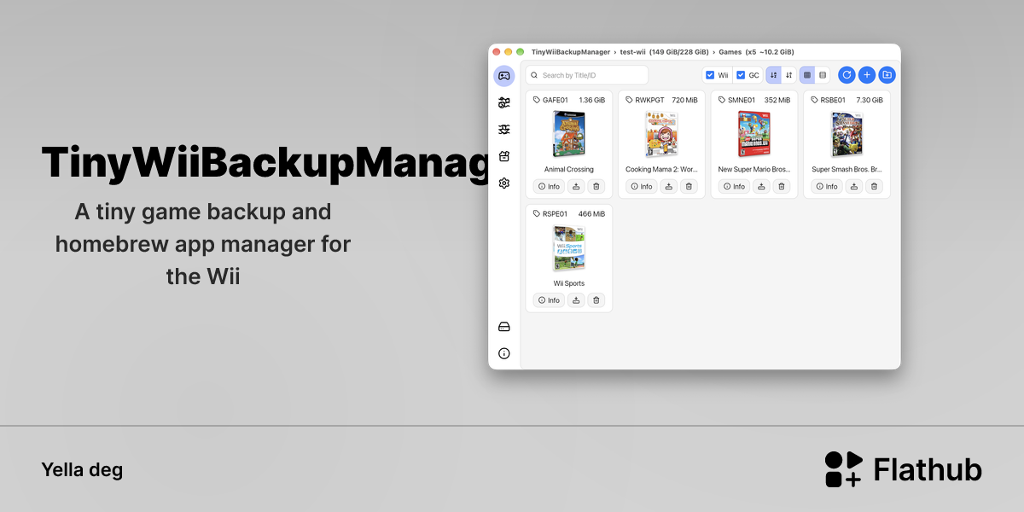Open Info for Cooking Mama 2
This screenshot has width=1024, height=512.
pyautogui.click(x=641, y=186)
